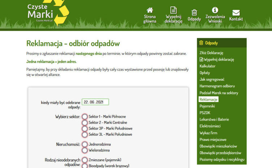The image size is (272, 168).
Task: Select Wielorodzinna radio button
Action: (x=85, y=150)
